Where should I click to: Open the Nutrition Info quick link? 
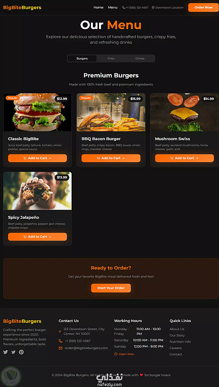point(180,342)
